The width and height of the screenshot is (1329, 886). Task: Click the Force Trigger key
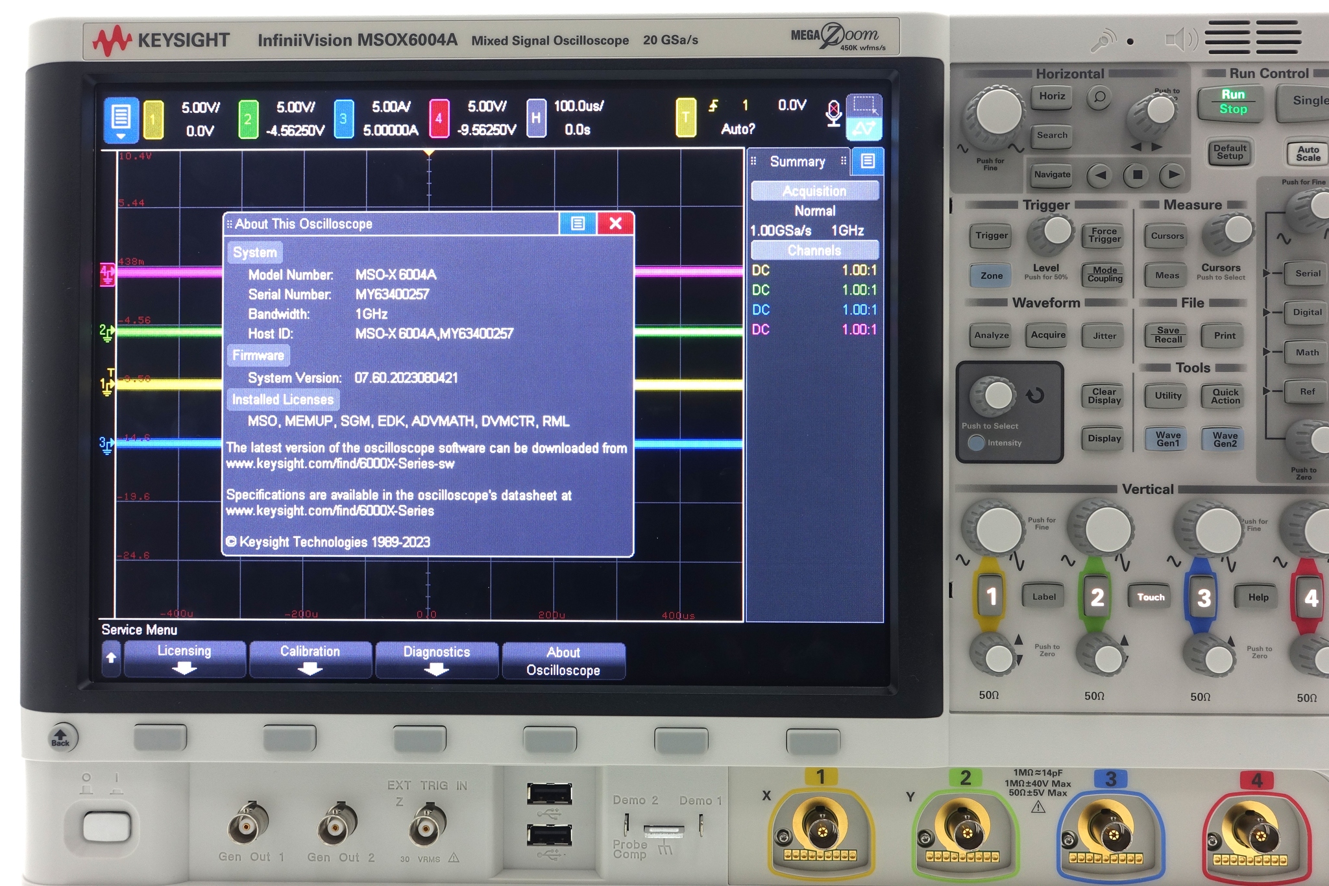click(1104, 236)
